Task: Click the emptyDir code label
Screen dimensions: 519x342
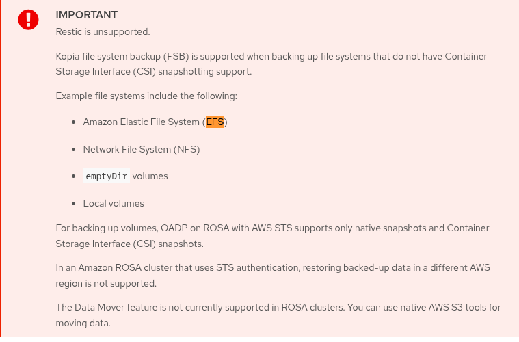Action: pos(106,176)
